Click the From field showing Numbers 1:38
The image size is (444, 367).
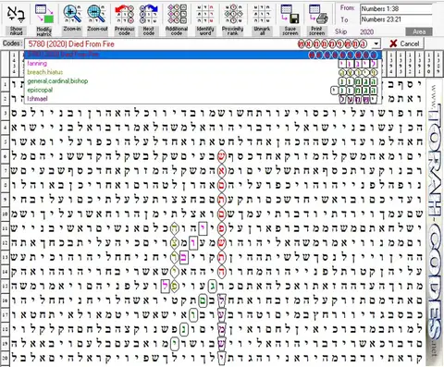click(396, 8)
